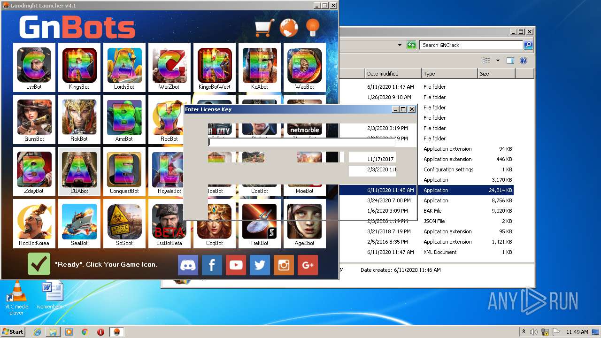Select the CoeBot game icon
This screenshot has height=338, width=601.
(x=259, y=191)
